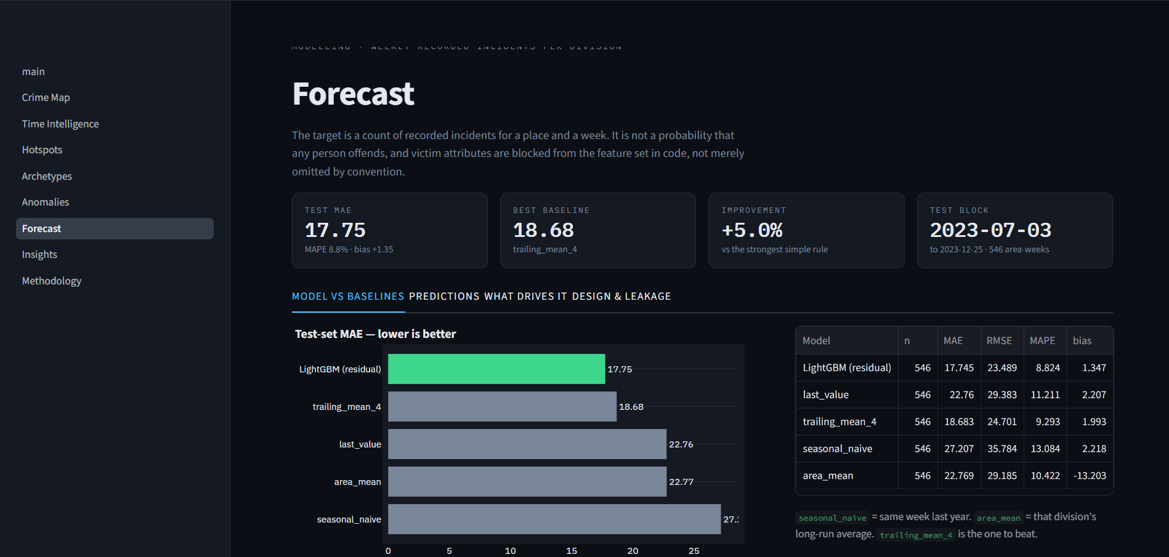Click the Improvement +5.0% metric
The height and width of the screenshot is (557, 1169).
pos(806,231)
